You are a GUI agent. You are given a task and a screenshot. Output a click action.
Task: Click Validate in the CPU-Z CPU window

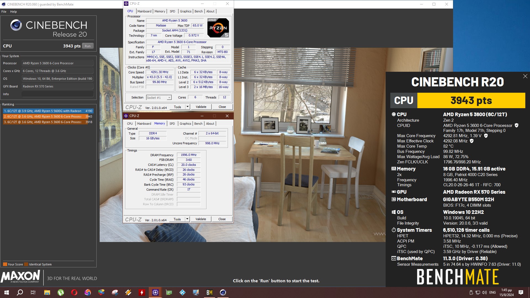(x=201, y=107)
